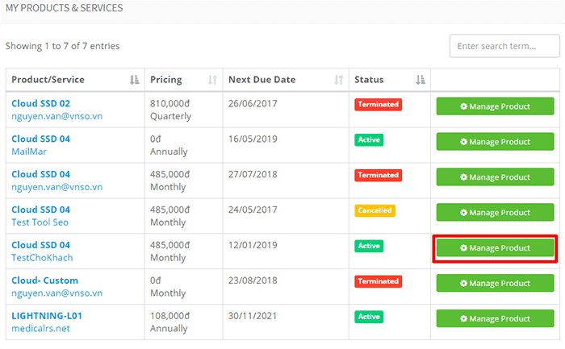565x349 pixels.
Task: Manage Product for Cloud- Custom row
Action: pyautogui.click(x=495, y=283)
